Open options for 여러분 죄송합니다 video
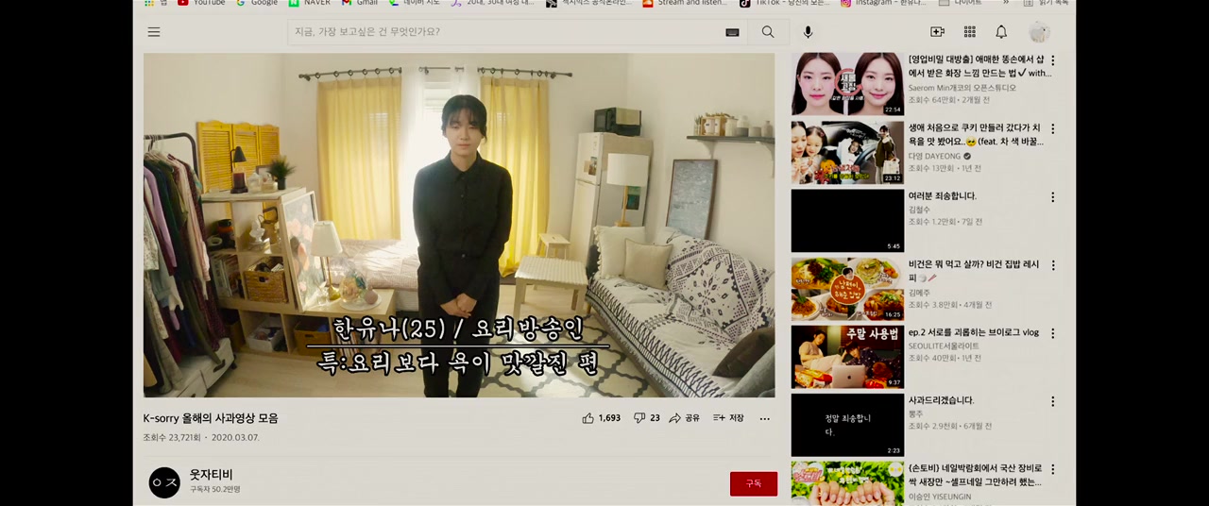 [x=1053, y=197]
